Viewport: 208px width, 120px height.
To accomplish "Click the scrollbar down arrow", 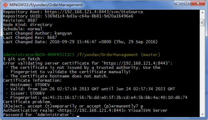I will (x=202, y=114).
